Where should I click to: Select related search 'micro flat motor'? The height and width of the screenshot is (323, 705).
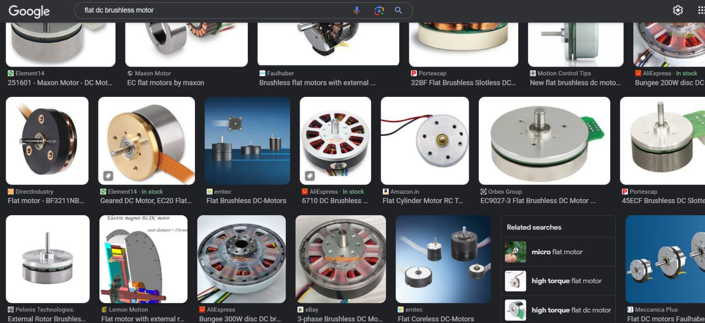558,252
